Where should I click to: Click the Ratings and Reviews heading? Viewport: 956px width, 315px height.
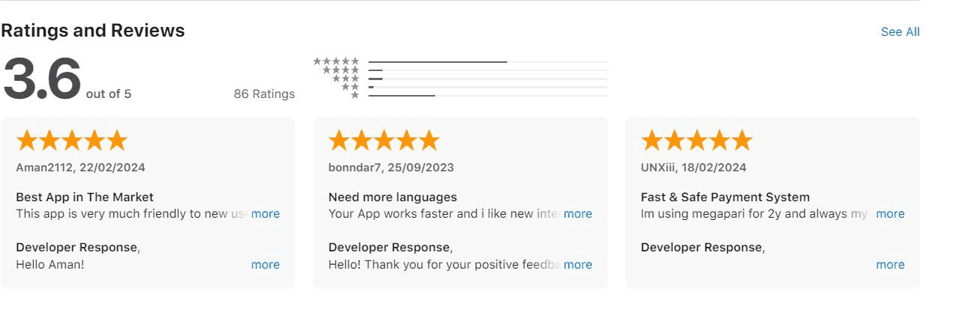tap(93, 31)
